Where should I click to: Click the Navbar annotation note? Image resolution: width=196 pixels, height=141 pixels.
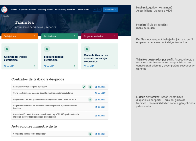coord(155,9)
